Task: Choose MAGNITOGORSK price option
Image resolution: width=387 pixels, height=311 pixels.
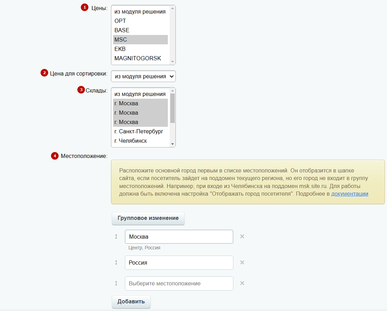Action: pos(140,59)
